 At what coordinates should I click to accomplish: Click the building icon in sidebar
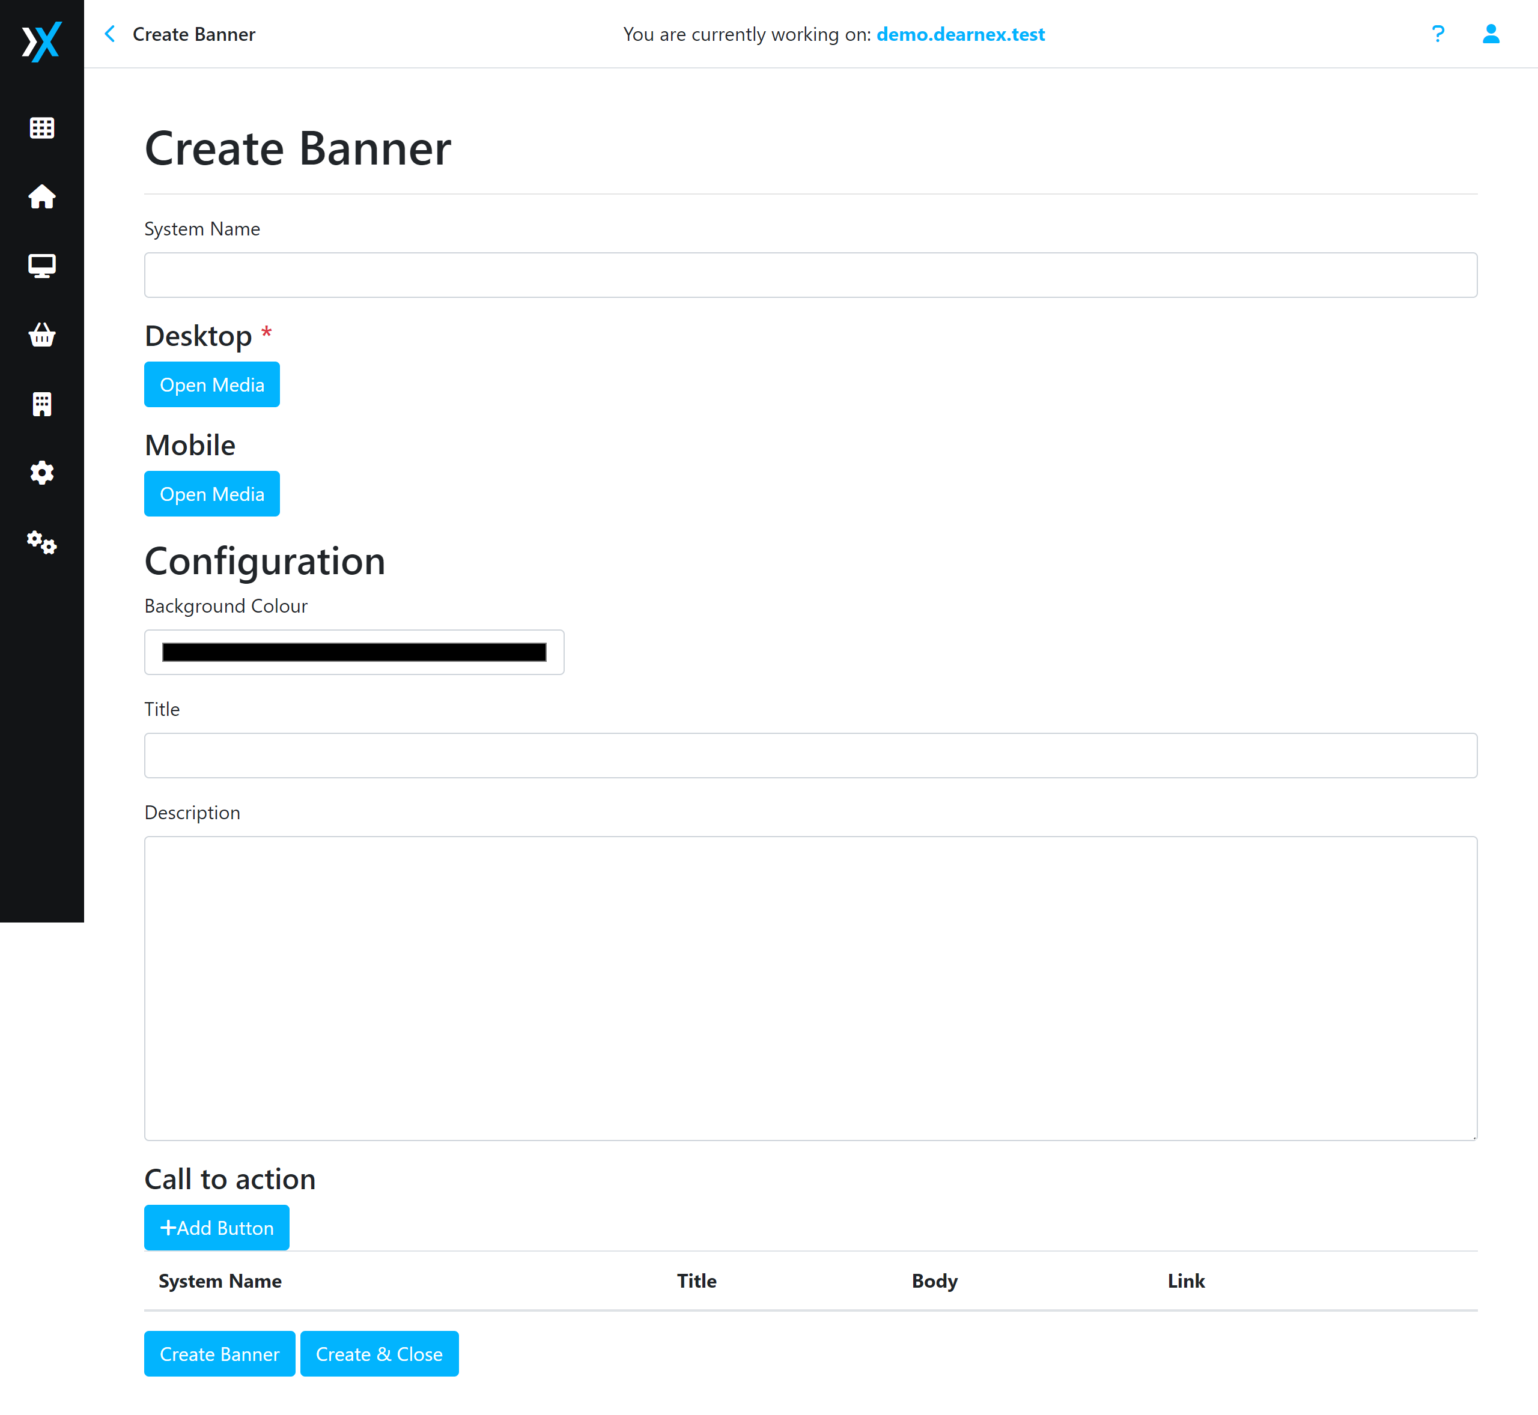pyautogui.click(x=41, y=404)
